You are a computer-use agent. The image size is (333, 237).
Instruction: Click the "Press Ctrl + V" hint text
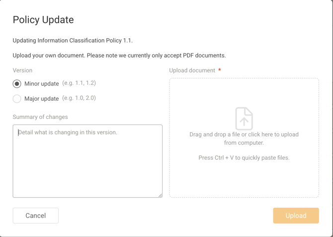point(244,158)
